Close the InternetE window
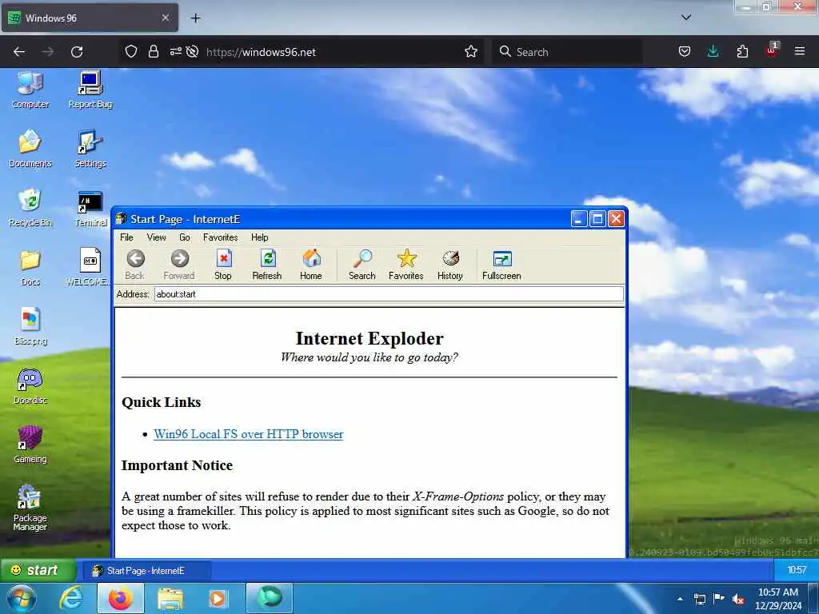This screenshot has width=819, height=614. point(616,219)
